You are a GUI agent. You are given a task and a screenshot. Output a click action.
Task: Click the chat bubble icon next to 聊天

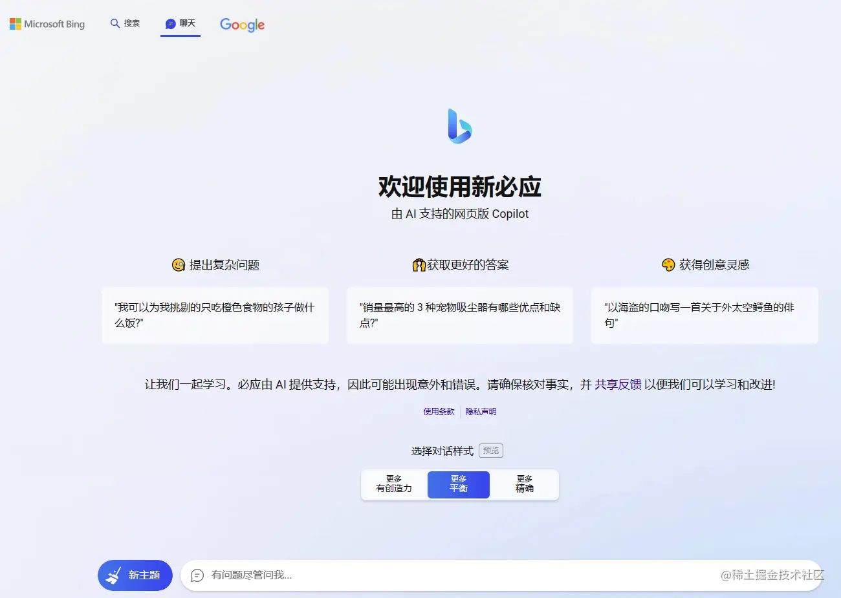tap(169, 23)
